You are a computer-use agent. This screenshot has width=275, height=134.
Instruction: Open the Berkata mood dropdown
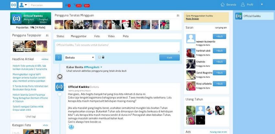[x=79, y=57]
